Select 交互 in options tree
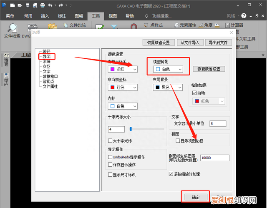267x208 pixels. 46,67
